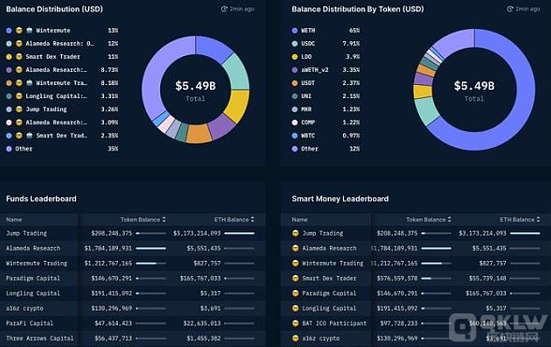Open Jump Trading in Funds Leaderboard
Viewport: 551px width, 347px height.
point(26,233)
